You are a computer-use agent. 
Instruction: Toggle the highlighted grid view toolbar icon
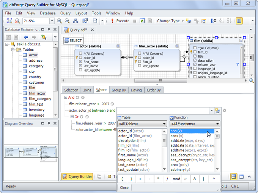(x=239, y=21)
